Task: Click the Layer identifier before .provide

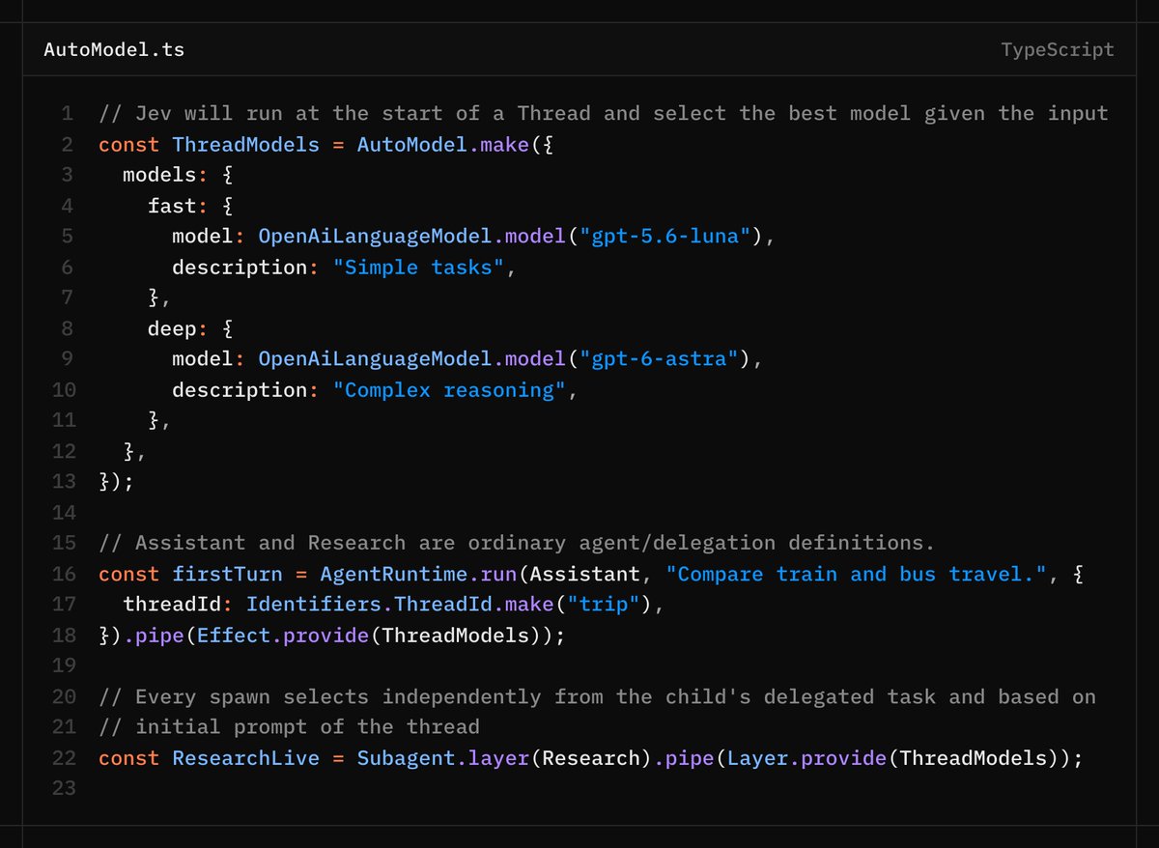Action: (x=758, y=758)
